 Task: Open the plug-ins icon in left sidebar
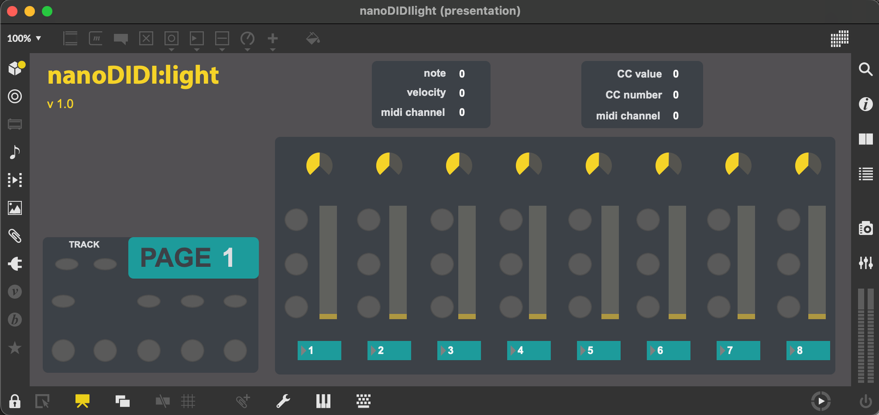click(x=15, y=264)
